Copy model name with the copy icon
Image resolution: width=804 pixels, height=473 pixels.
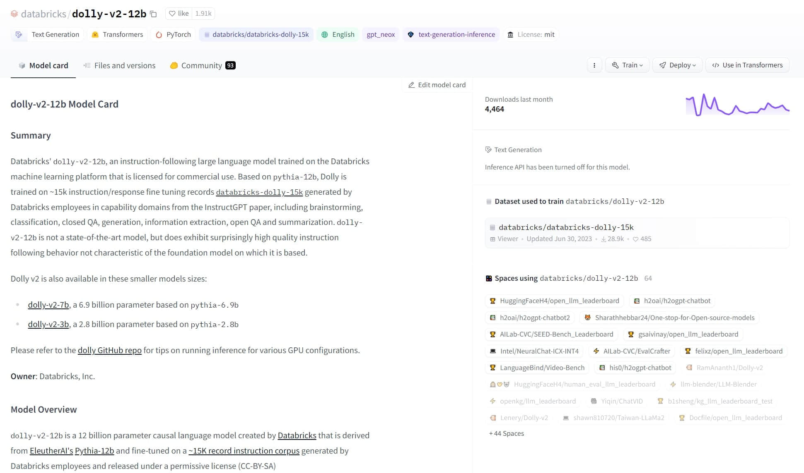153,14
